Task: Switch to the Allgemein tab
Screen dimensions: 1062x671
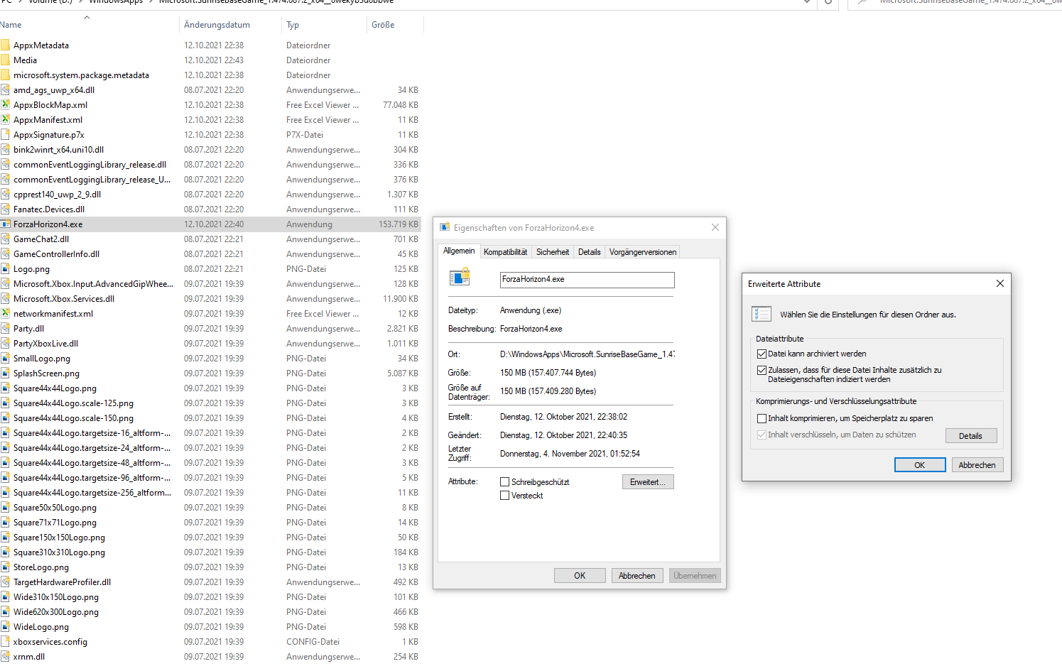Action: coord(459,251)
